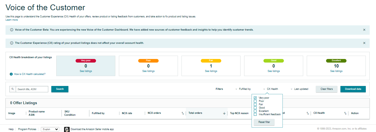The height and width of the screenshot is (132, 376).
Task: Click the Action column header
Action: (355, 113)
